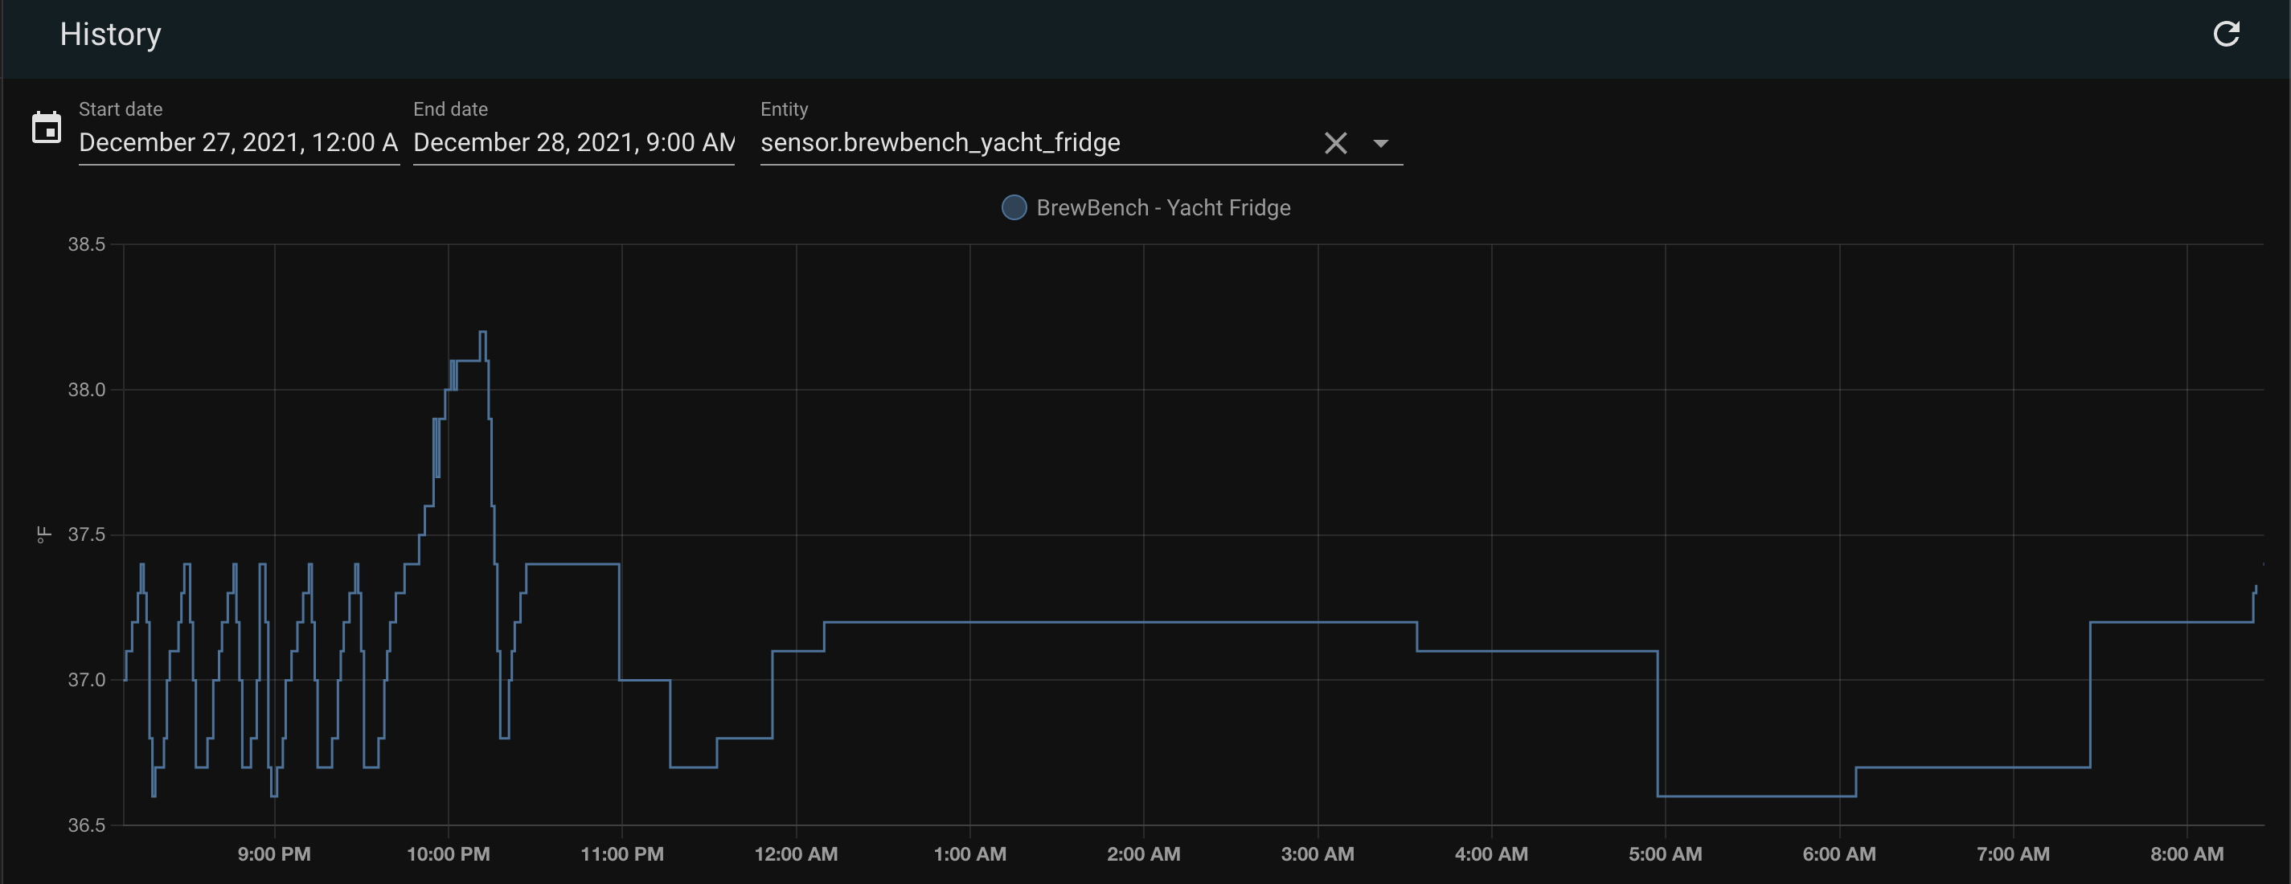Click the Start date field label
The image size is (2291, 884).
tap(120, 109)
